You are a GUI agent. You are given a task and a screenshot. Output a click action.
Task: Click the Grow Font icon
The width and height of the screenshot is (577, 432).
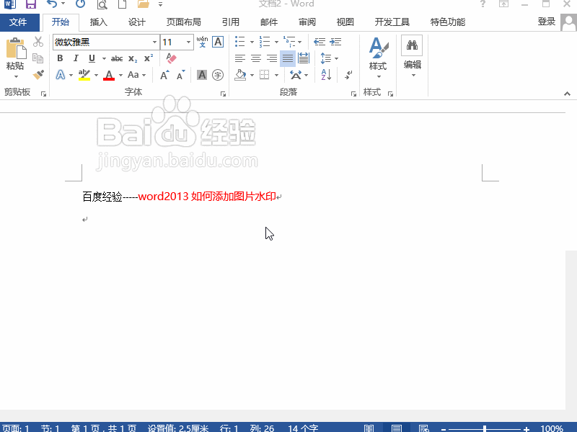pos(165,75)
